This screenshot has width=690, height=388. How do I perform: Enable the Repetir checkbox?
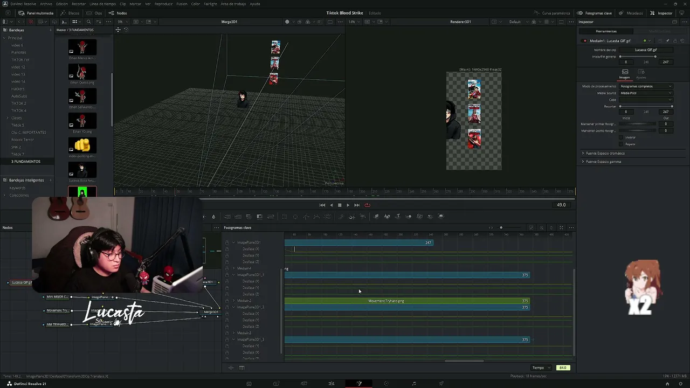[622, 144]
